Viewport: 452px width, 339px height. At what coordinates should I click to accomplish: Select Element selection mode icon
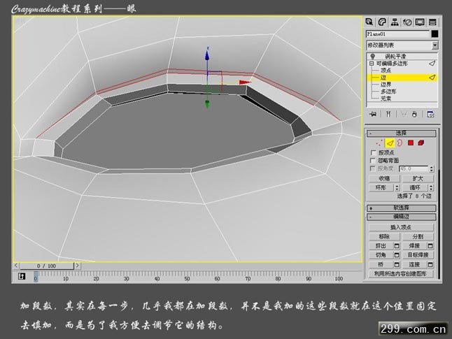421,143
